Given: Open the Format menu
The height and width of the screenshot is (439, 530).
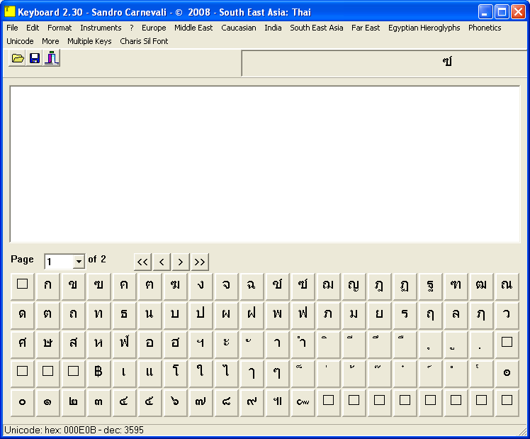Looking at the screenshot, I should (60, 28).
